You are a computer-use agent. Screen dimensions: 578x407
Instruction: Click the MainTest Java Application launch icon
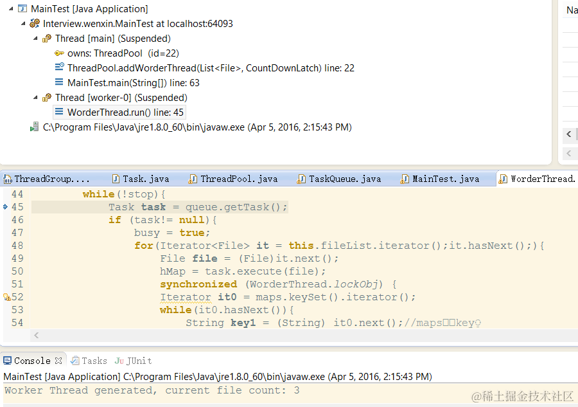[x=22, y=8]
